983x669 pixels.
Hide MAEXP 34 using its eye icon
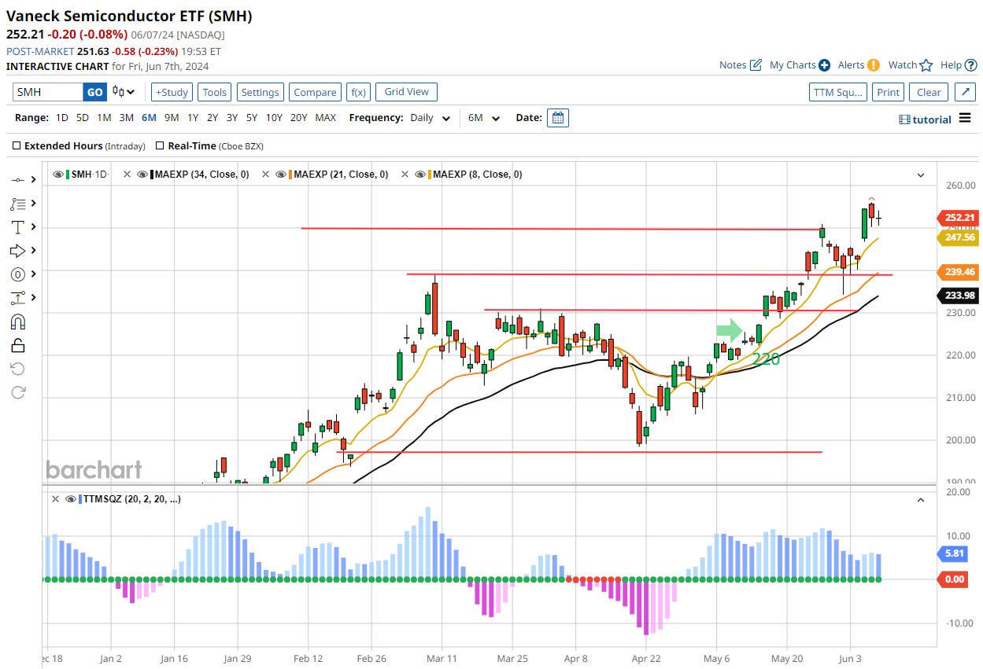pos(142,175)
